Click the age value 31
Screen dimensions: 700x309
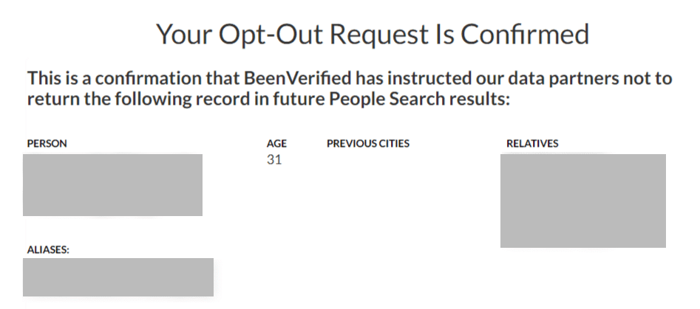274,159
